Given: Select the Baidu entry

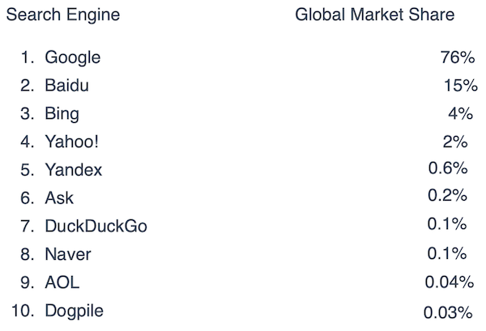Looking at the screenshot, I should point(66,85).
